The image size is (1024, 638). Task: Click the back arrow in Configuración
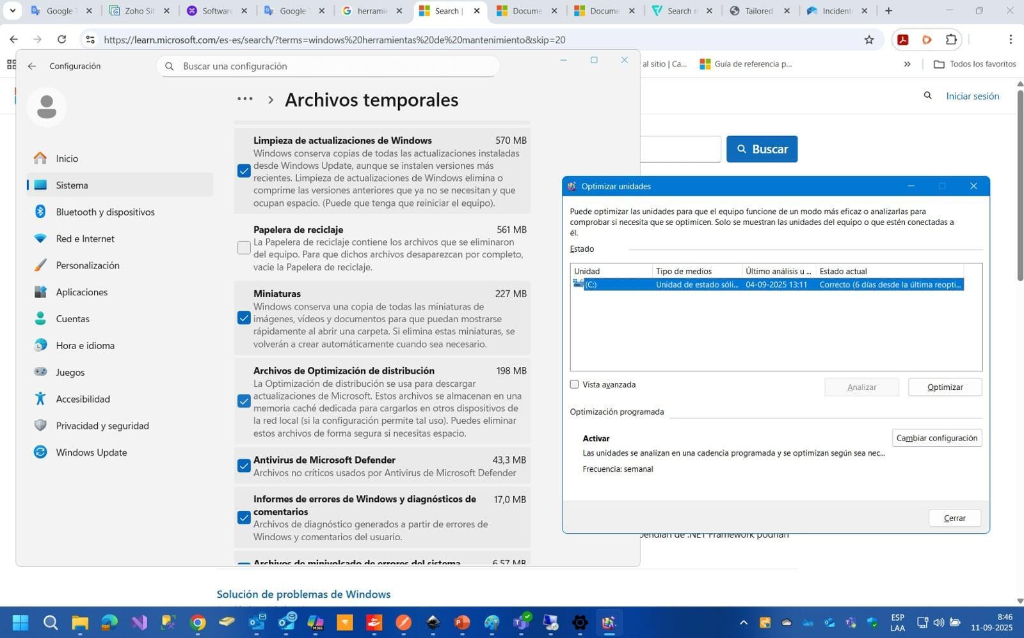[x=32, y=66]
